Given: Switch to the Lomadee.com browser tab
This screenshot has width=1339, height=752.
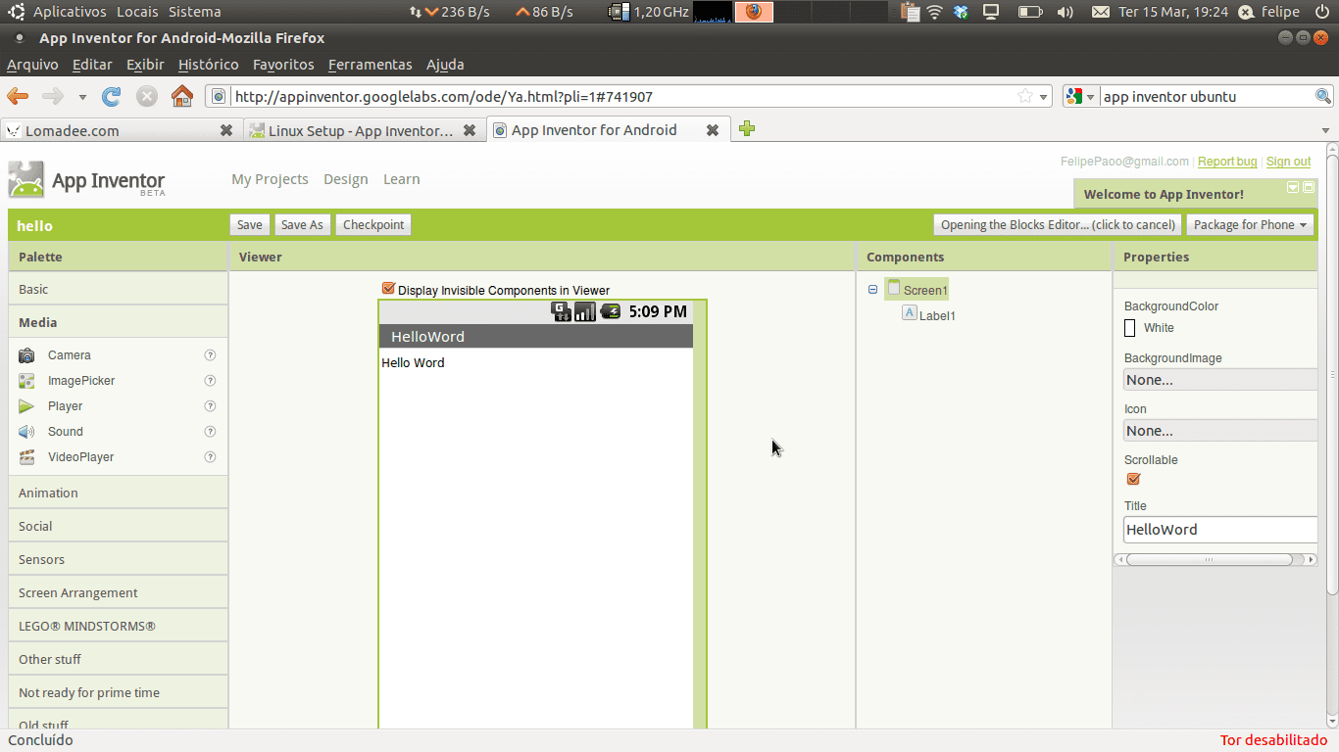Looking at the screenshot, I should [108, 129].
